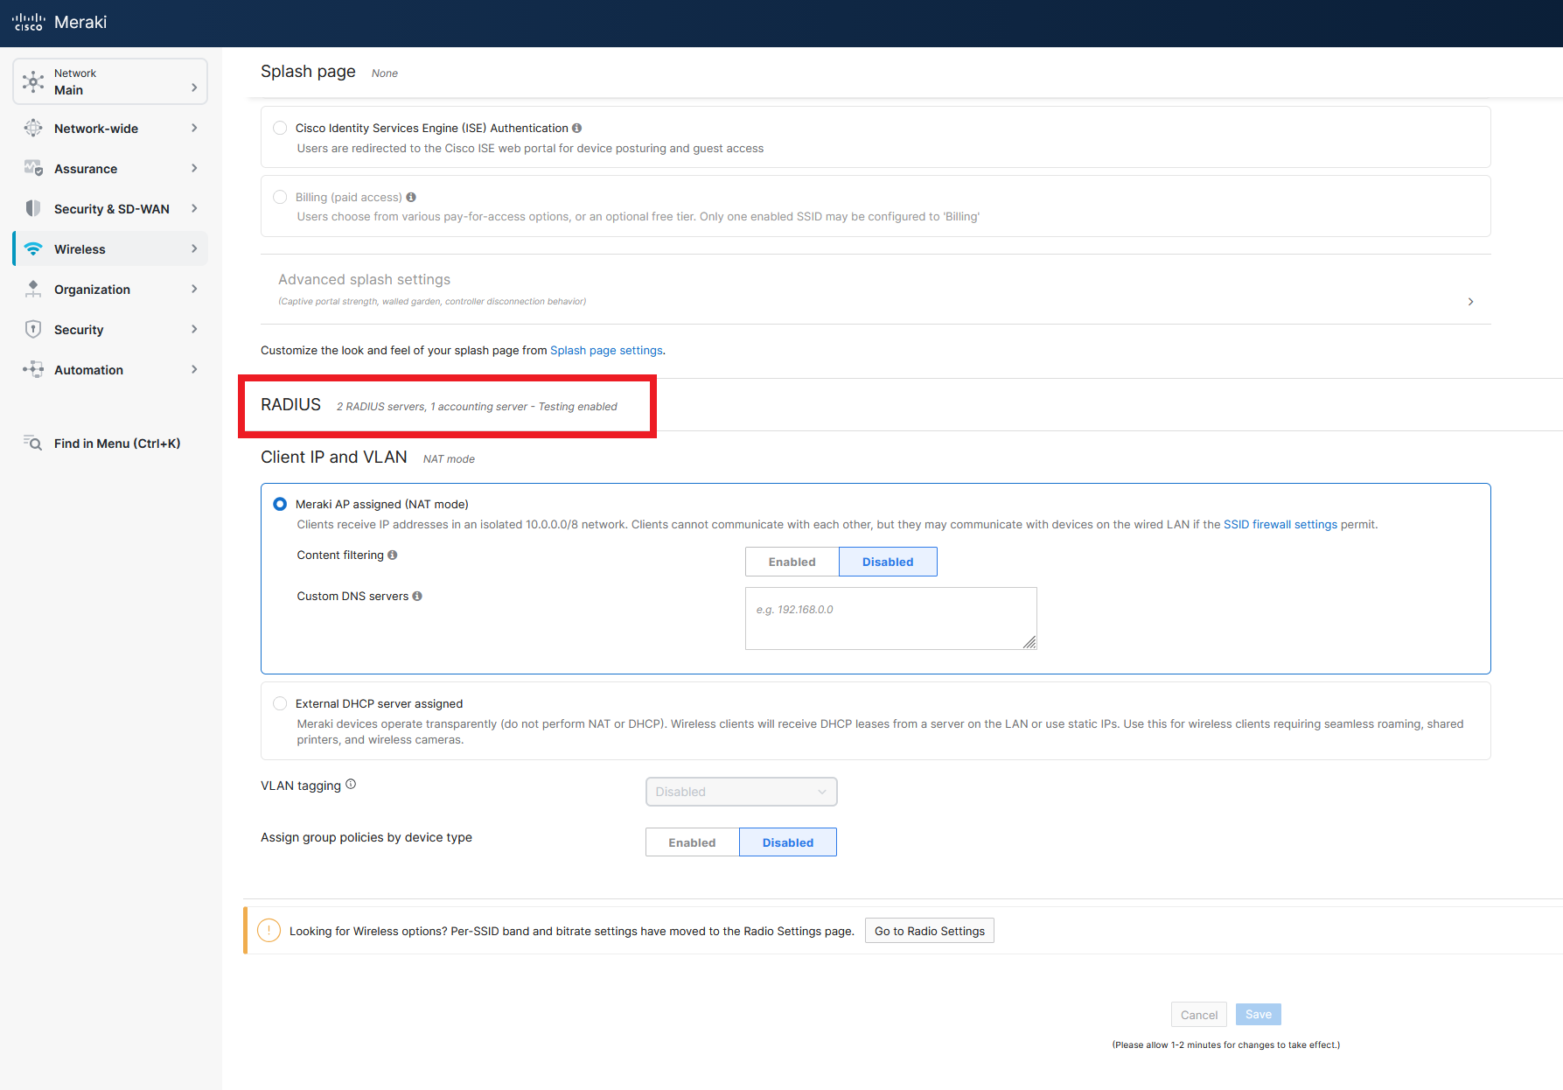Select Cisco Identity Services Engine radio button
The width and height of the screenshot is (1563, 1090).
(x=280, y=128)
